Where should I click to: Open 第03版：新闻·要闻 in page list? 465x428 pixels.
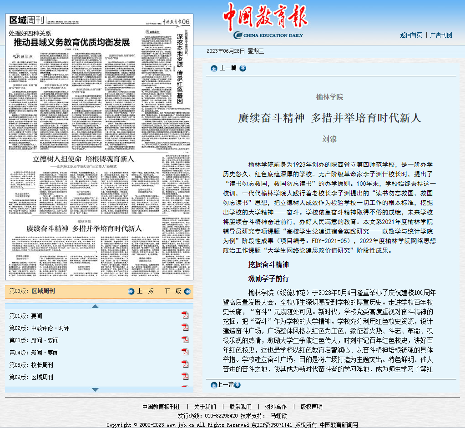point(34,340)
